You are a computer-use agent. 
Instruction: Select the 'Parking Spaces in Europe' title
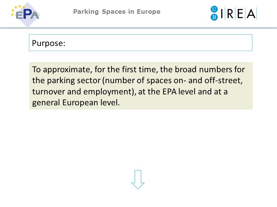point(117,11)
